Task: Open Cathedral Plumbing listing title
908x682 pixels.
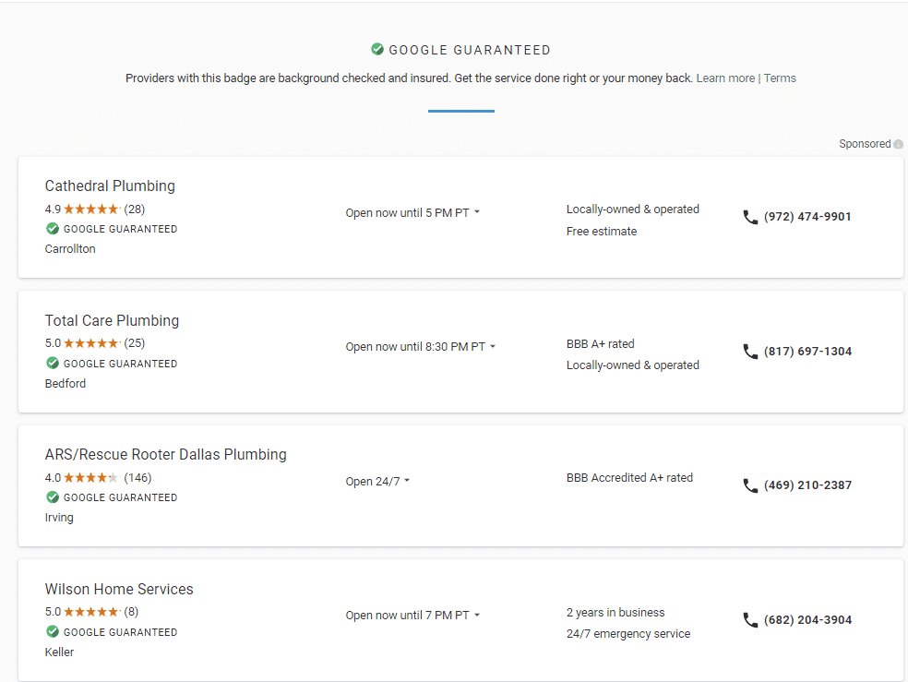Action: 110,185
